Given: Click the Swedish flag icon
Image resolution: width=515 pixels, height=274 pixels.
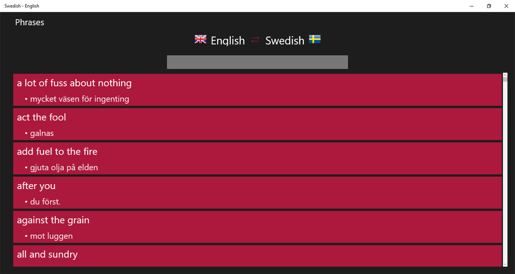Looking at the screenshot, I should [x=315, y=39].
